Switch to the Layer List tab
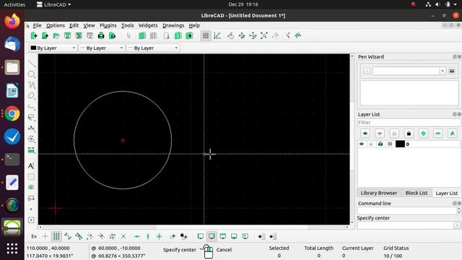Image resolution: width=462 pixels, height=260 pixels. (x=447, y=193)
